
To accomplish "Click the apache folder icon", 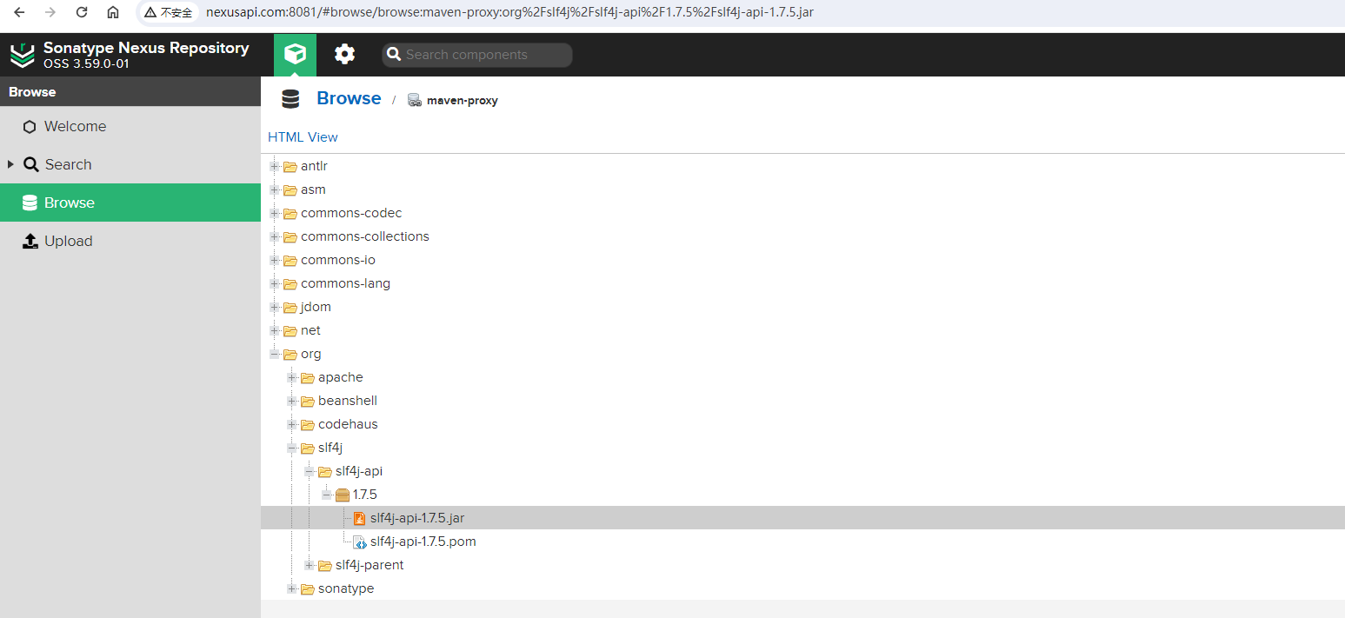I will pyautogui.click(x=308, y=377).
